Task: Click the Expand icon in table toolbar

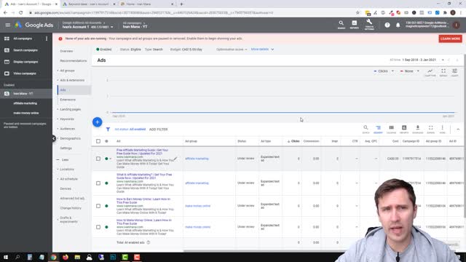Action: [430, 129]
